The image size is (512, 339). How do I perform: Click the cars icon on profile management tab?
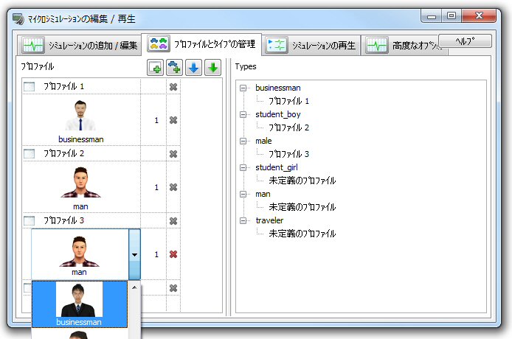159,43
